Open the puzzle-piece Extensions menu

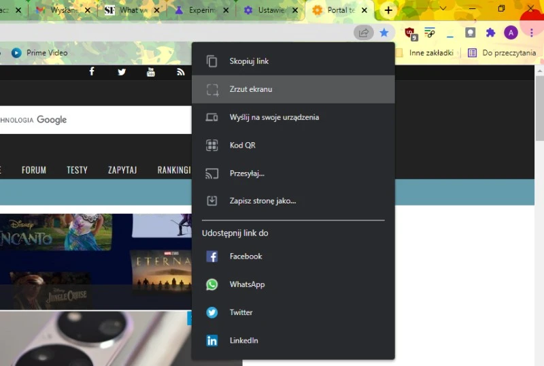click(x=490, y=33)
